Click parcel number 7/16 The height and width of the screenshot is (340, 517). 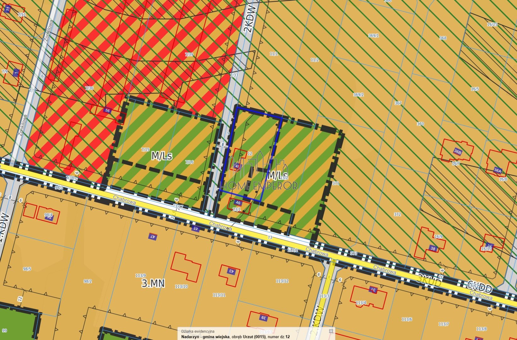pyautogui.click(x=189, y=162)
